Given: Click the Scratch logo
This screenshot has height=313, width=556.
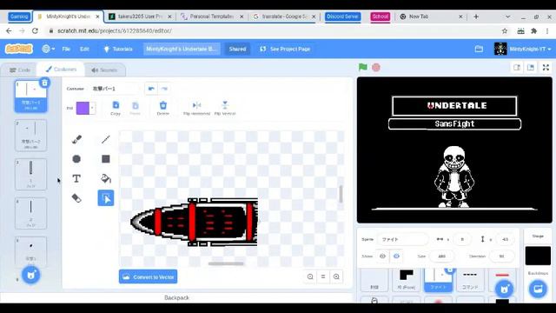Looking at the screenshot, I should pyautogui.click(x=19, y=49).
